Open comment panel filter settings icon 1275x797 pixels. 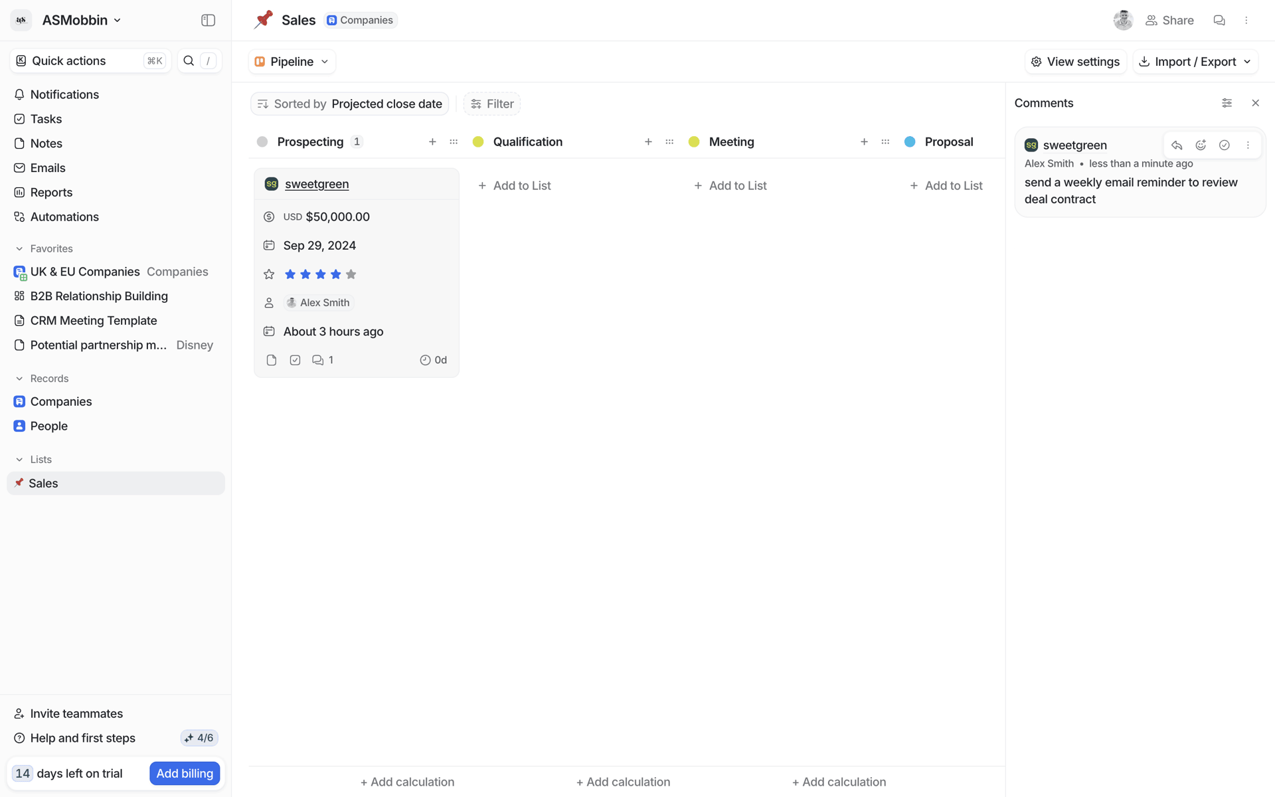[x=1227, y=103]
